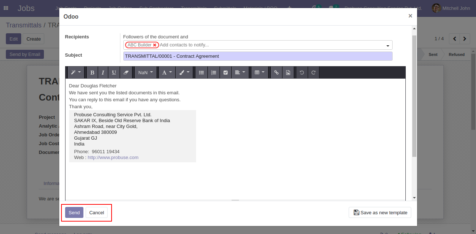Screen dimensions: 476x234
Task: Open the NaN font size dropdown
Action: [146, 72]
